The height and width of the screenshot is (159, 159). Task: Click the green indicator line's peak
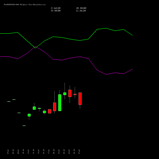(106, 28)
